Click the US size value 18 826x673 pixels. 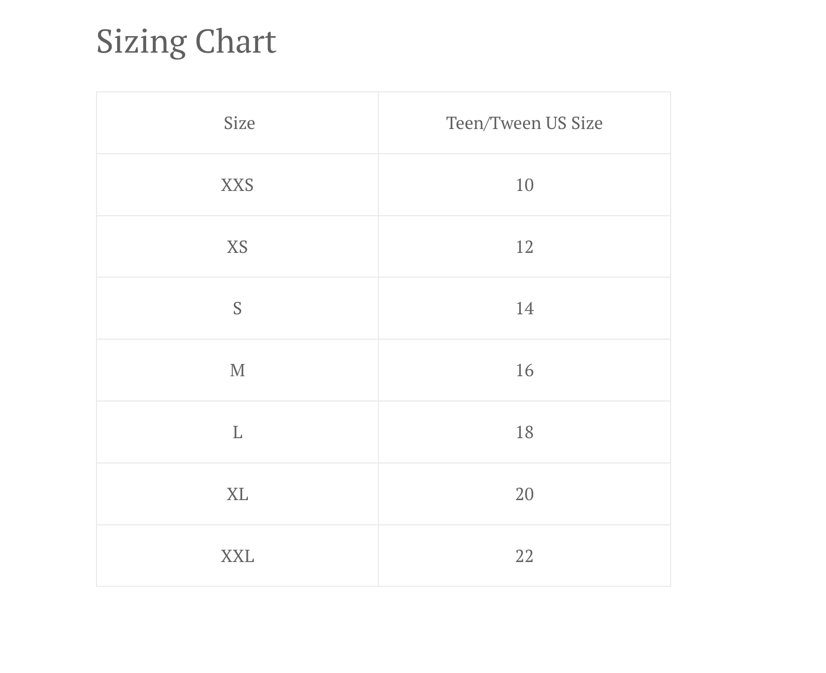click(x=525, y=432)
